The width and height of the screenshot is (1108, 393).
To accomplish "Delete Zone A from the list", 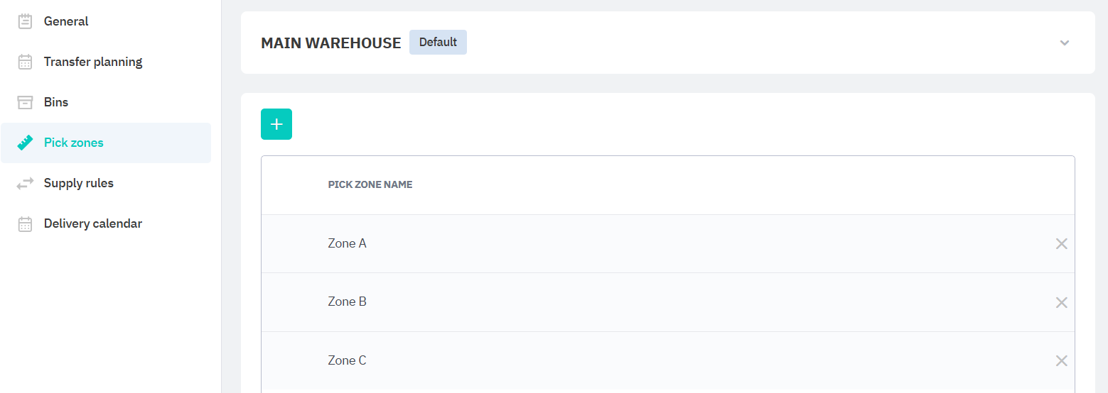I will point(1061,244).
